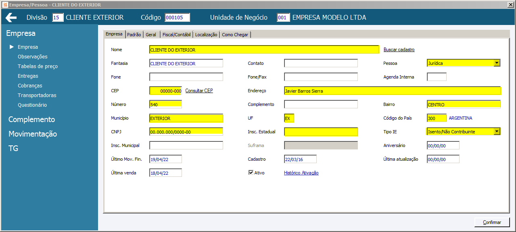The width and height of the screenshot is (516, 232).
Task: Click the CNPJ input field
Action: tap(186, 132)
